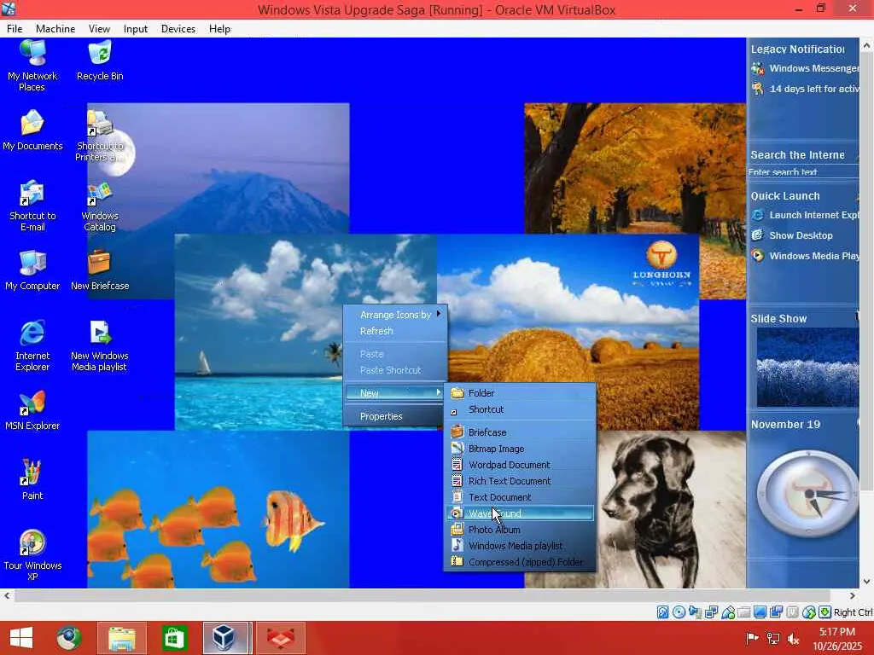Open the VirtualBox Machine menu
874x655 pixels.
click(x=55, y=29)
